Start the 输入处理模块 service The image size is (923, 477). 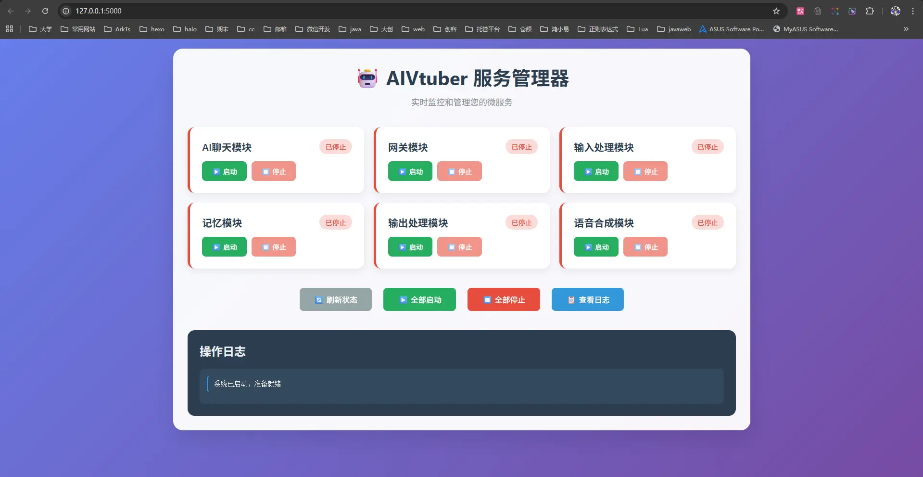pos(596,171)
